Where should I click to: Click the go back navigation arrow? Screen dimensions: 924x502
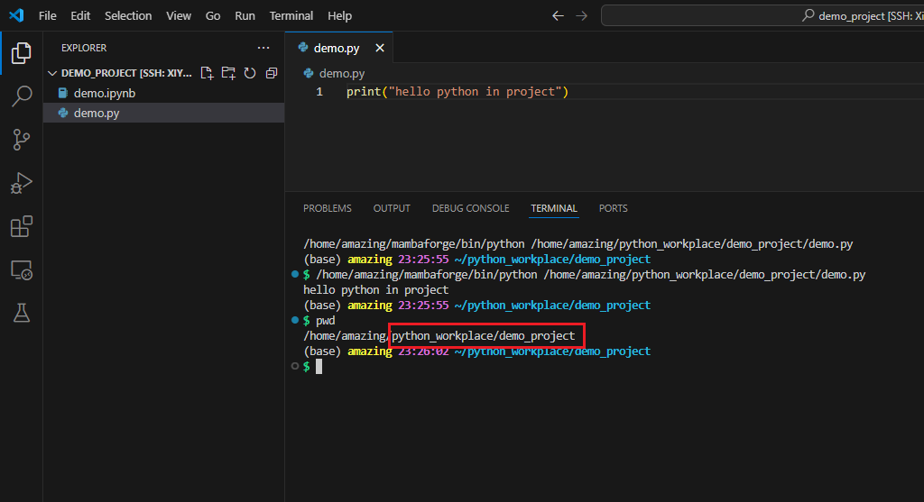pos(558,15)
